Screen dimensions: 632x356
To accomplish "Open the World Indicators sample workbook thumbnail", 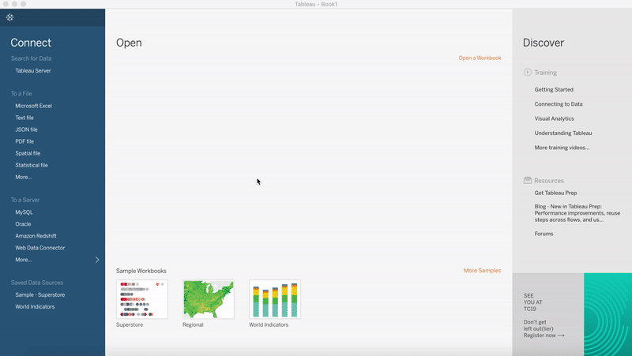I will (275, 299).
